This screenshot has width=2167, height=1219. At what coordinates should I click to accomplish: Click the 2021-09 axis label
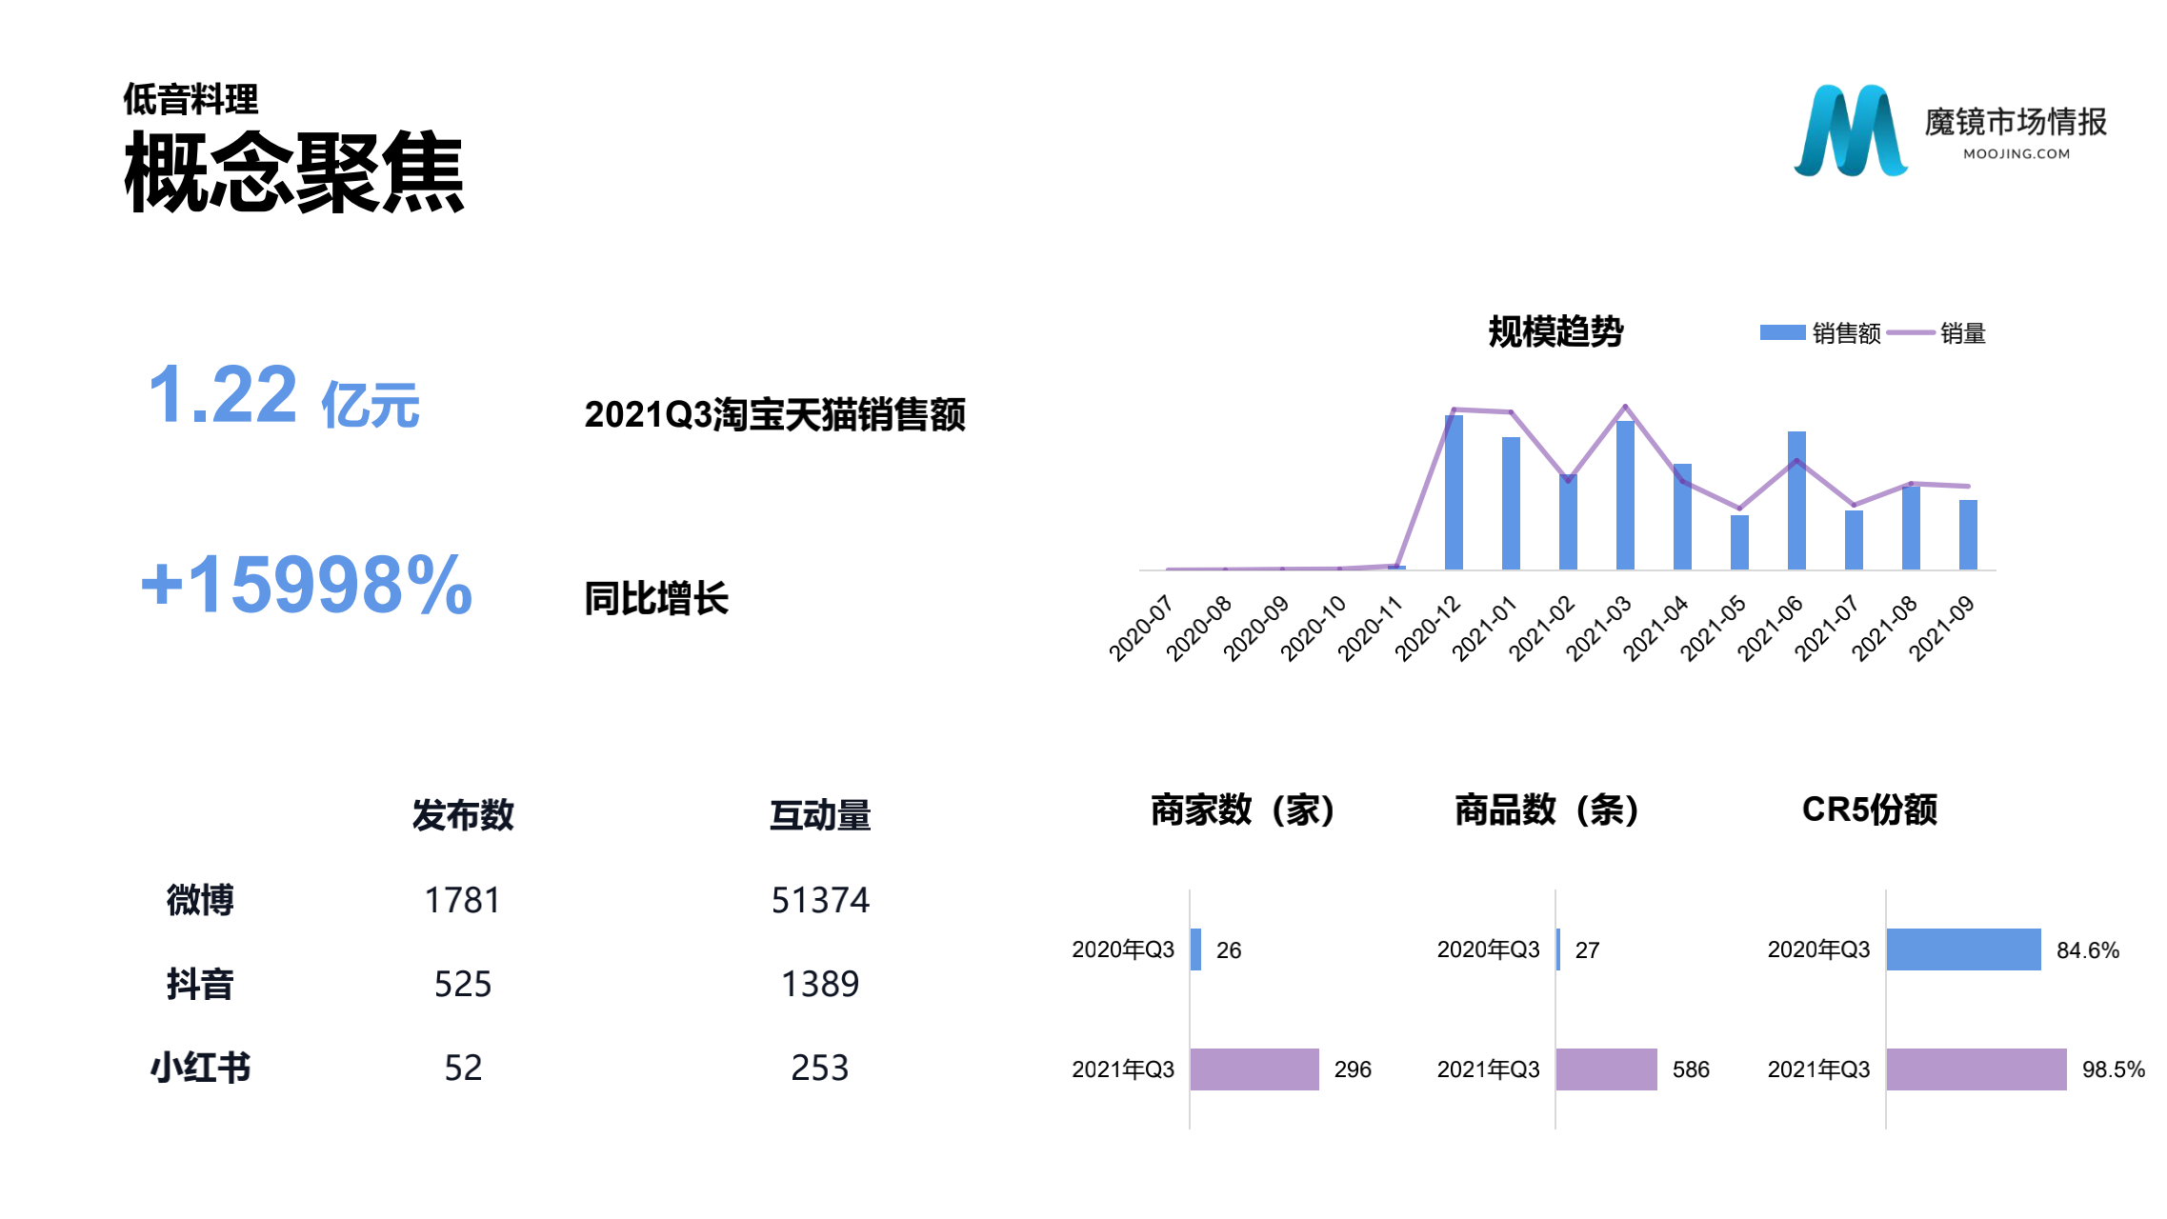[x=1943, y=628]
